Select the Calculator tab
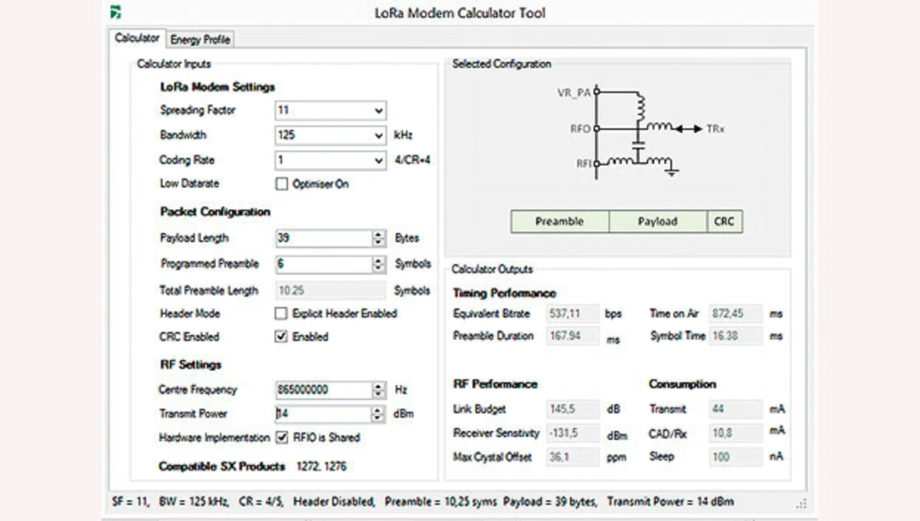 click(x=137, y=38)
